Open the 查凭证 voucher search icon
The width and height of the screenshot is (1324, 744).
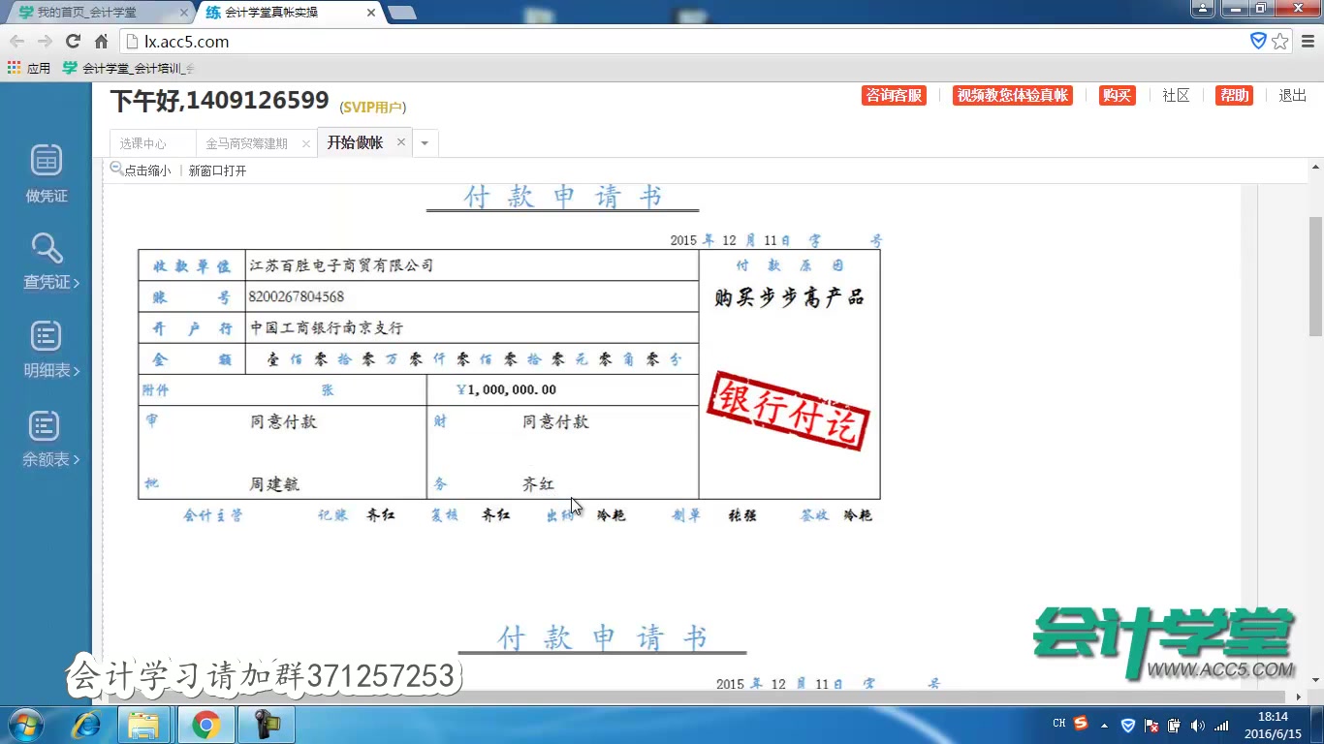(x=45, y=262)
